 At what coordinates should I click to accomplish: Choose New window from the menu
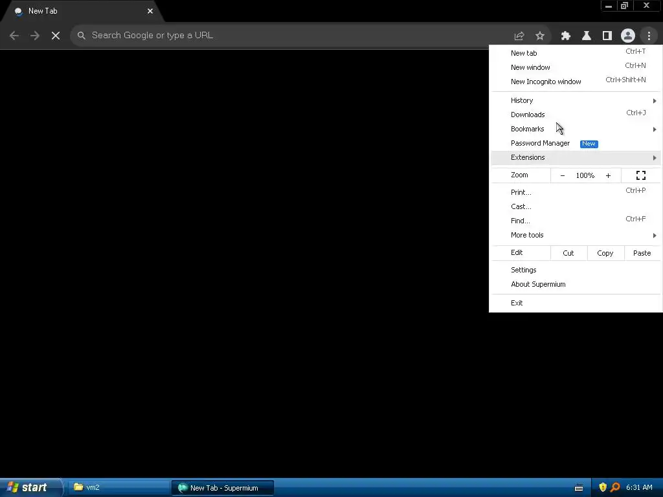coord(576,67)
